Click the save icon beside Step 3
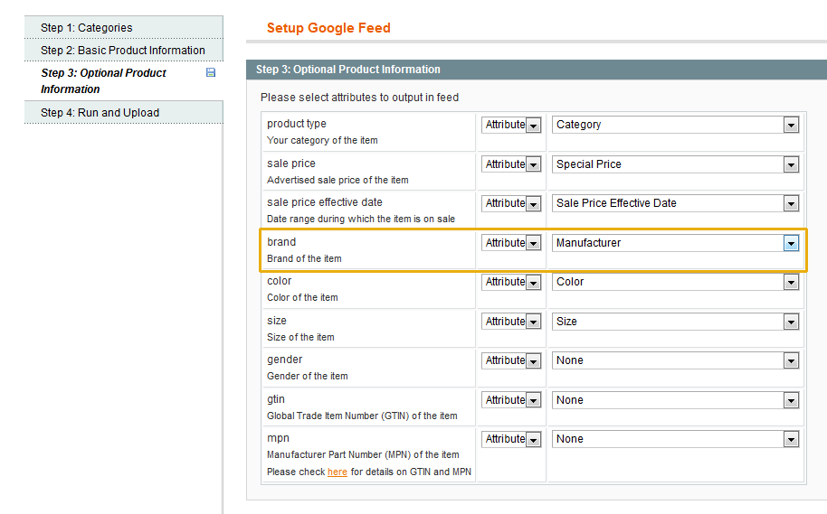827x514 pixels. coord(211,72)
